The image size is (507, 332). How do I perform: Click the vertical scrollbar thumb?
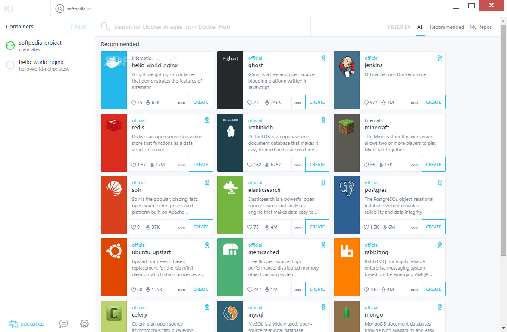(x=503, y=140)
